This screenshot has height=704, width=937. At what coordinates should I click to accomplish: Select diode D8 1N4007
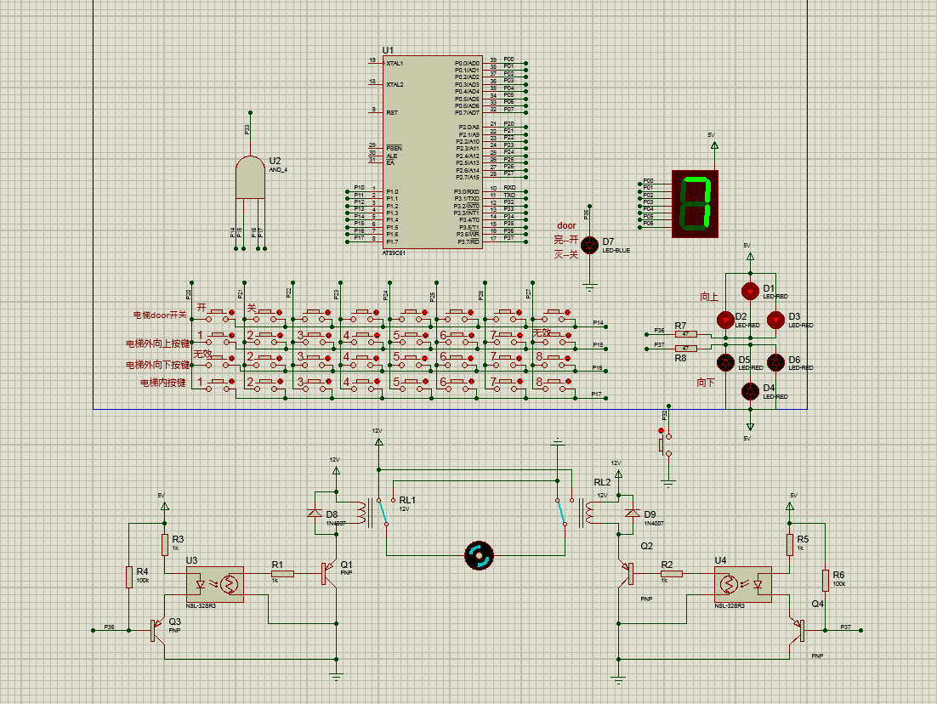pos(315,513)
